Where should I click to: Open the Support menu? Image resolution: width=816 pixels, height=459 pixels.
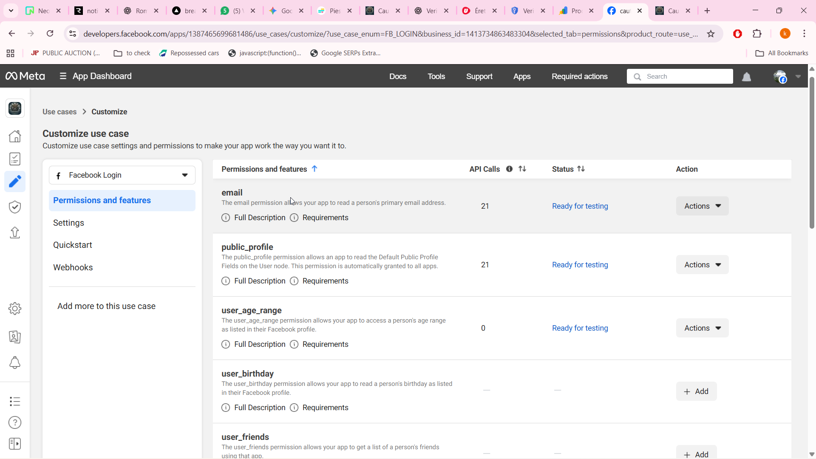[x=479, y=76]
